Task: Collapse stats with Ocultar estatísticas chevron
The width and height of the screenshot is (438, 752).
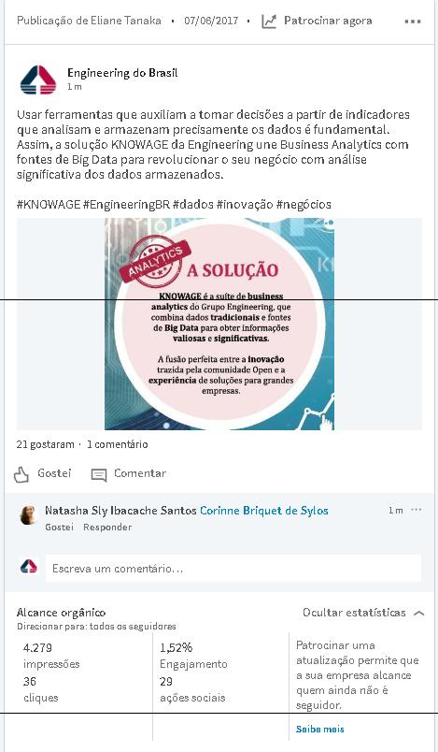Action: (x=418, y=613)
